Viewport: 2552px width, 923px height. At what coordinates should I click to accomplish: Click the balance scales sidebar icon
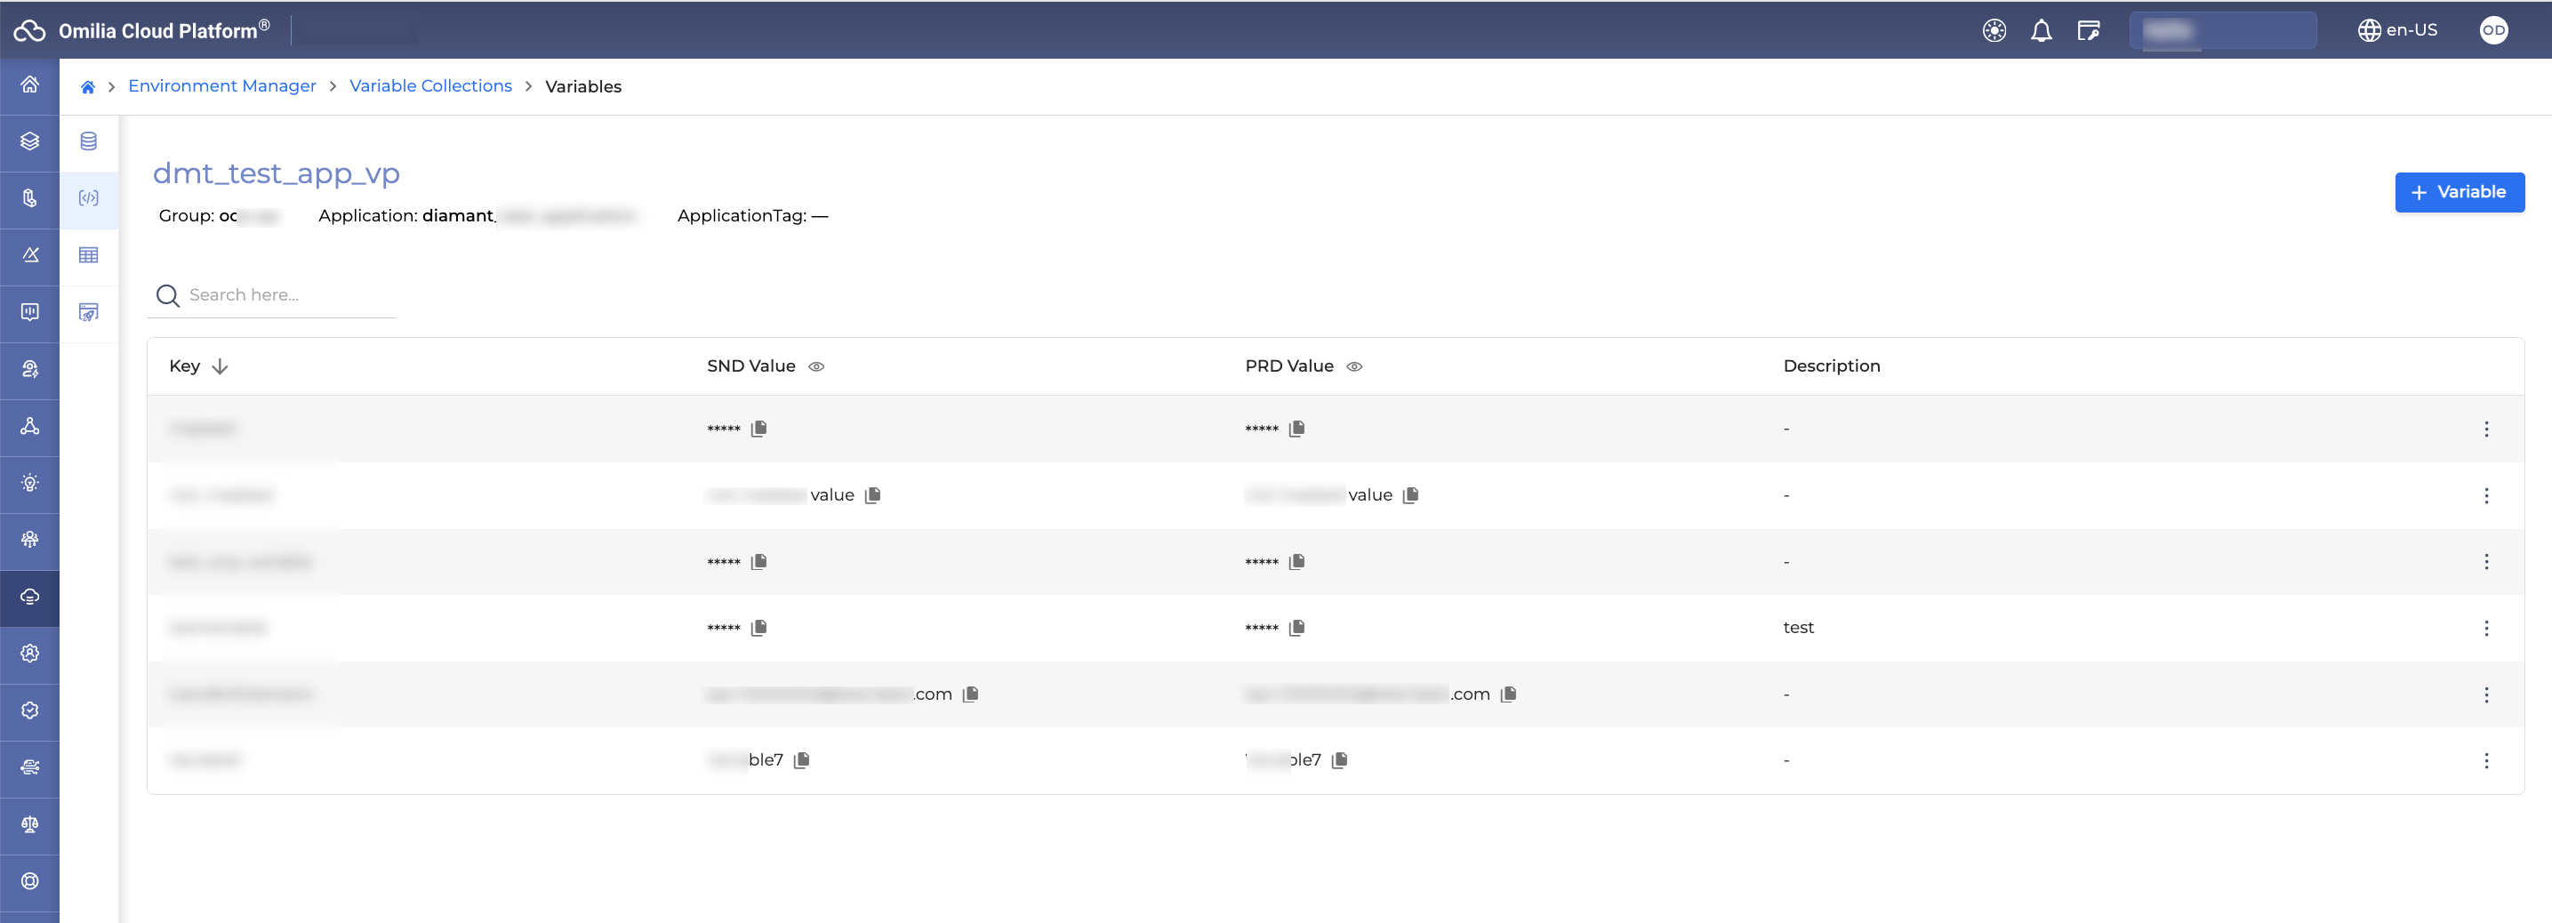[x=29, y=824]
